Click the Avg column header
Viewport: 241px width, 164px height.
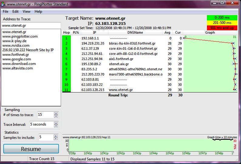tap(167, 32)
